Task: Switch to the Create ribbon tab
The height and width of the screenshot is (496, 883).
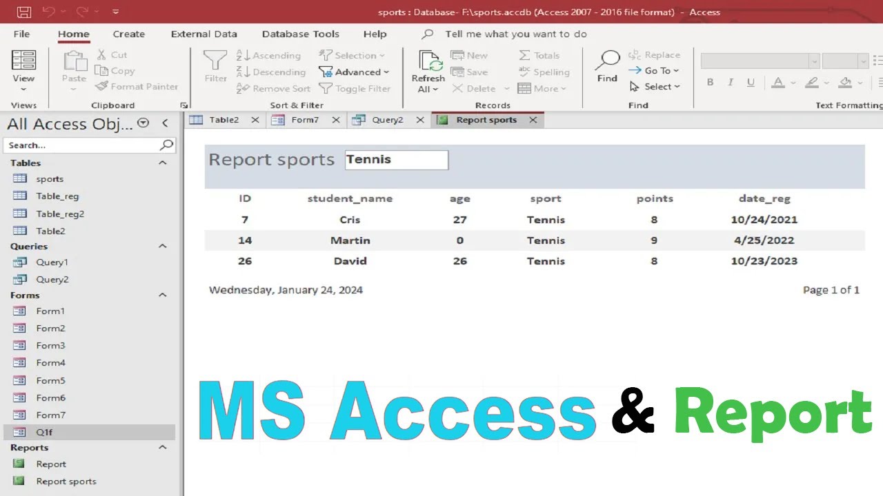Action: (129, 34)
